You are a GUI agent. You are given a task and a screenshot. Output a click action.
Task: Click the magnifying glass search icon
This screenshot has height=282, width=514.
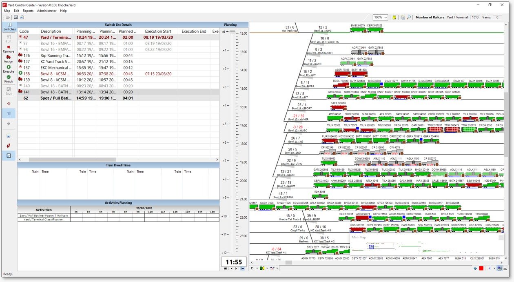(409, 18)
